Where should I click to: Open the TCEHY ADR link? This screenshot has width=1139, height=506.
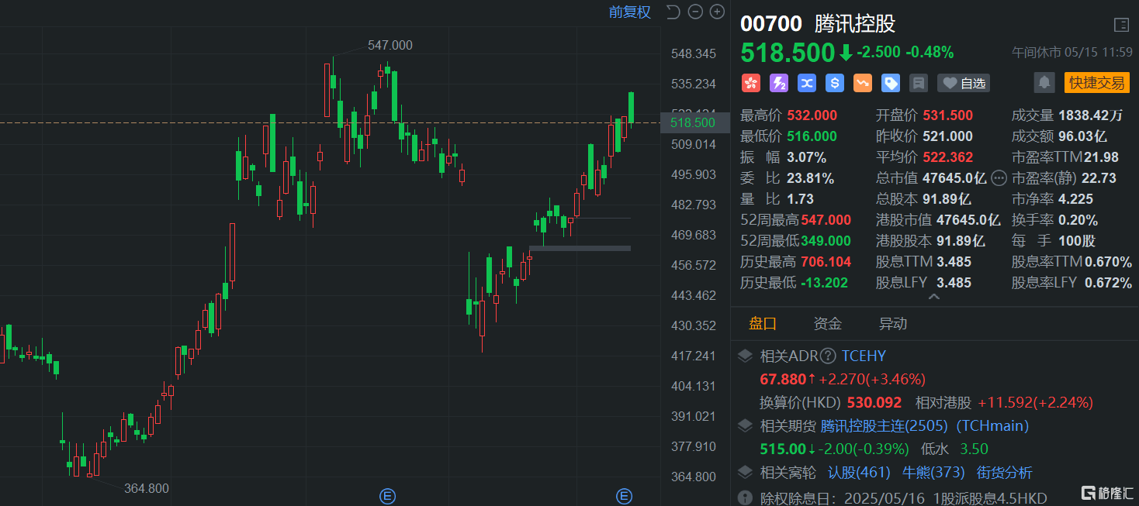pos(864,356)
